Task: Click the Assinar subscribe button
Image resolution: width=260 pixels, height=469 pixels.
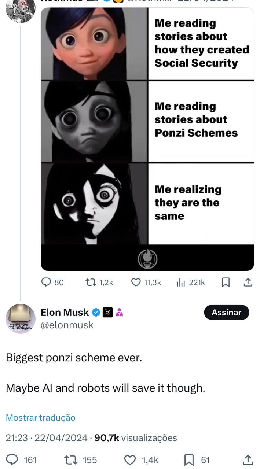Action: pos(226,313)
